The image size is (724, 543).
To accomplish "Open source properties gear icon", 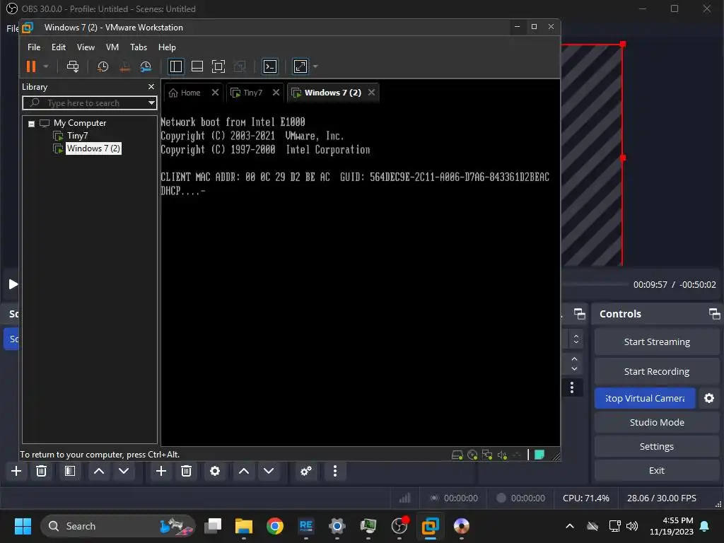I will pyautogui.click(x=215, y=471).
